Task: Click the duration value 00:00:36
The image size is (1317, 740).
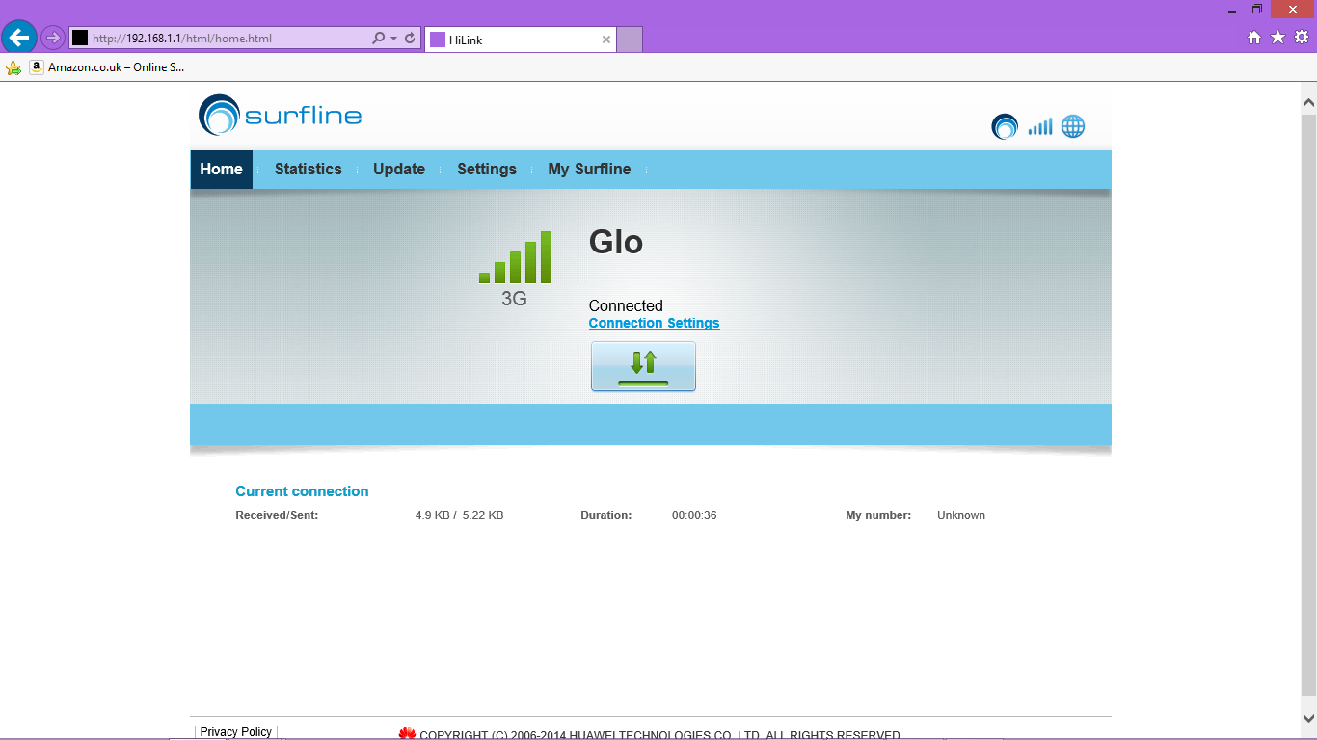Action: pos(694,515)
